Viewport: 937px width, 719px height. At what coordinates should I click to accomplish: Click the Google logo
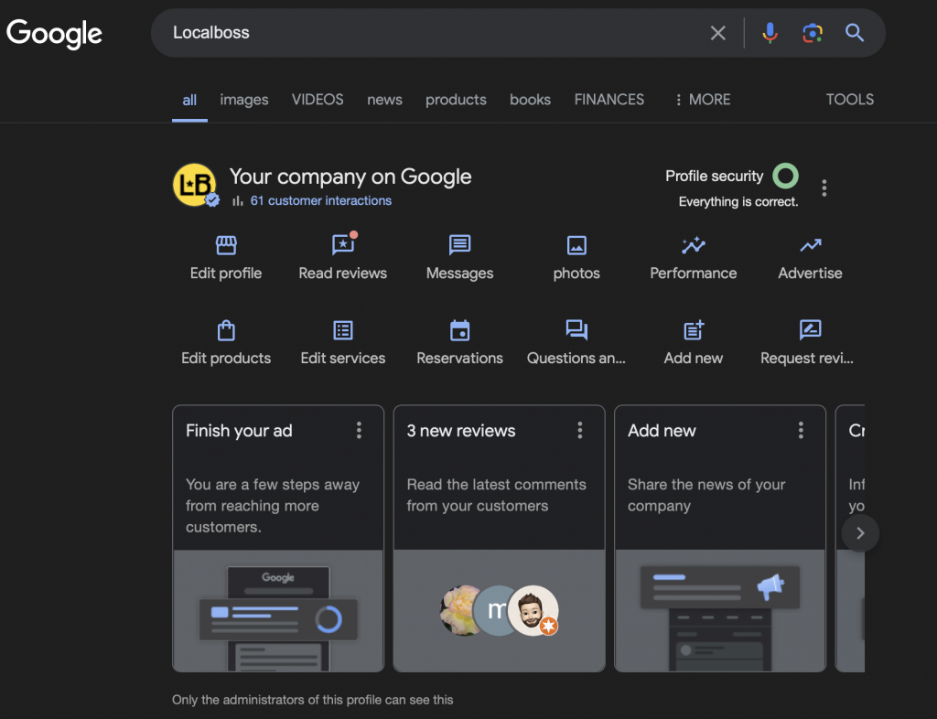click(x=54, y=33)
